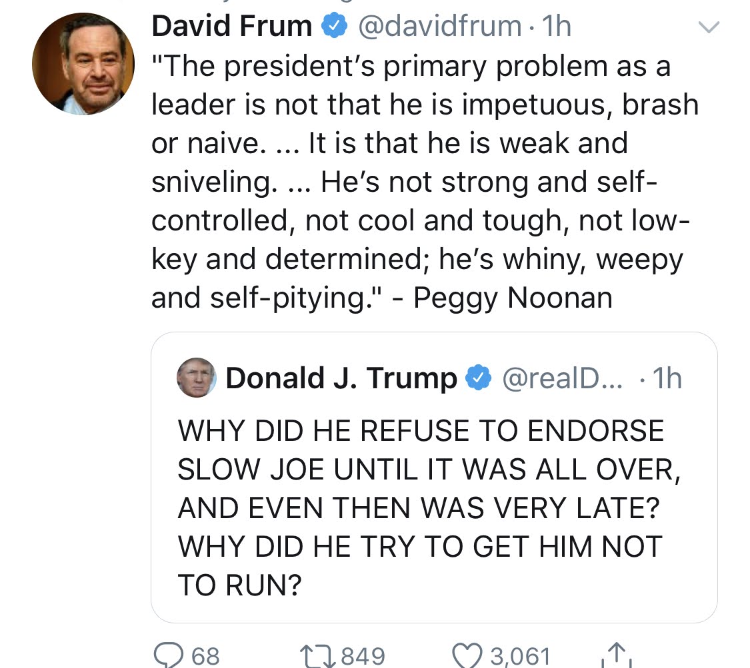Open the @davidfrum handle link
Viewport: 750px width, 668px height.
(x=440, y=27)
